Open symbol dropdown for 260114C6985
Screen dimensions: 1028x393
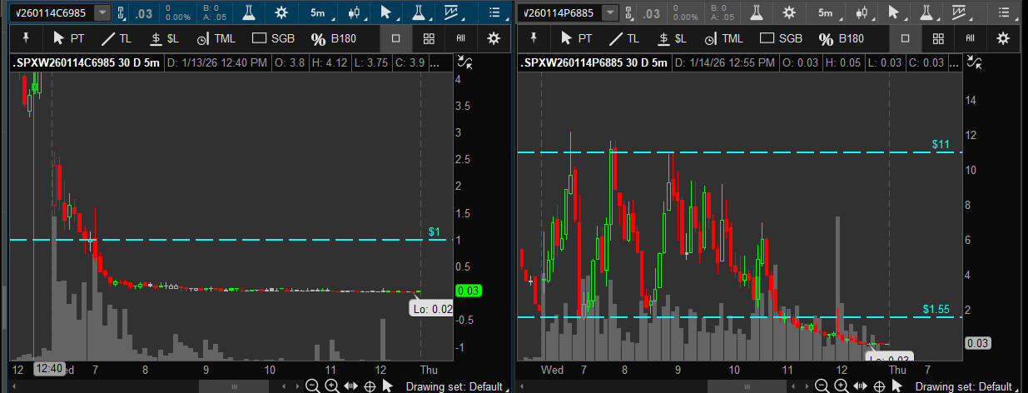coord(102,12)
